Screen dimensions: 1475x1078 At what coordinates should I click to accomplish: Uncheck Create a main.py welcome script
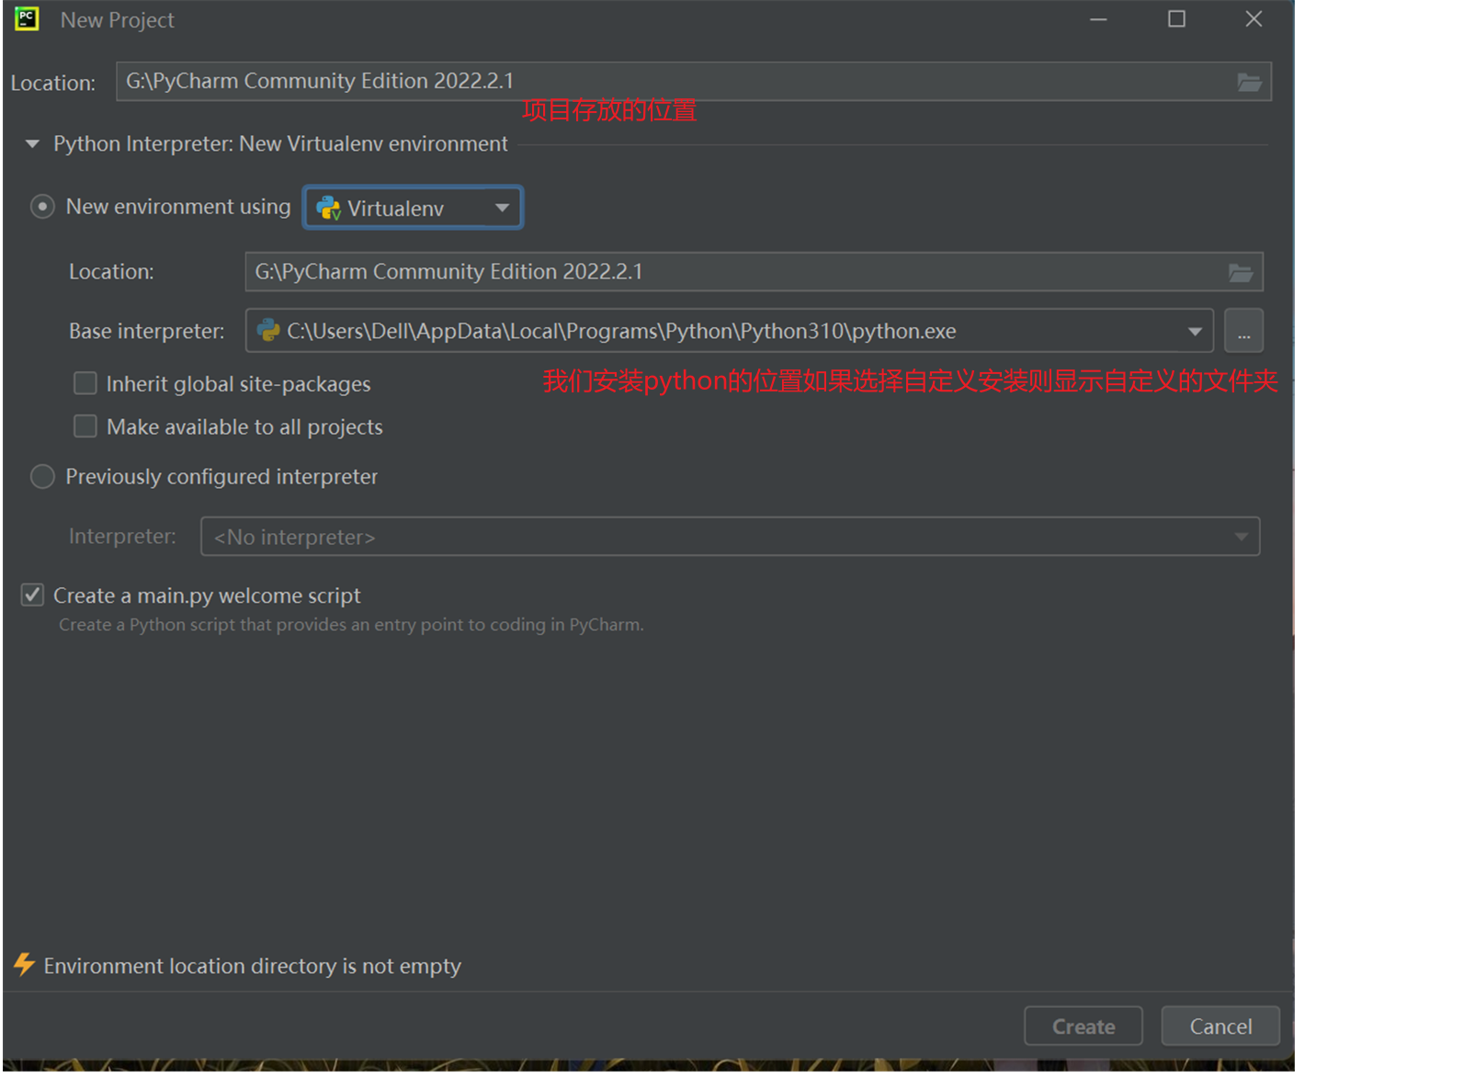[32, 595]
